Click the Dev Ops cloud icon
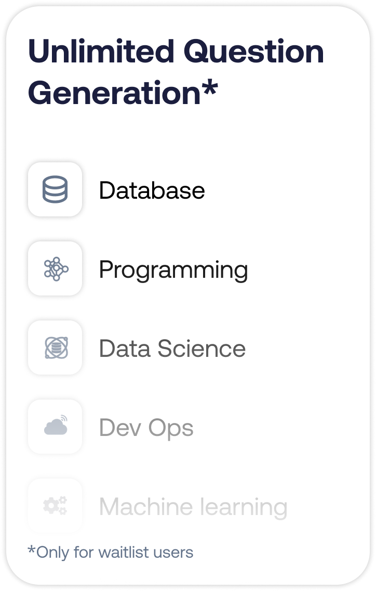The image size is (376, 591). [x=55, y=427]
